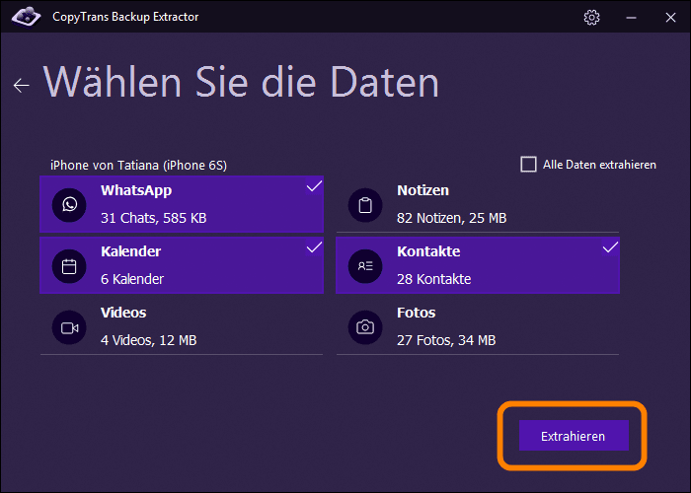Click the Fotos camera icon
This screenshot has height=493, width=691.
tap(365, 327)
